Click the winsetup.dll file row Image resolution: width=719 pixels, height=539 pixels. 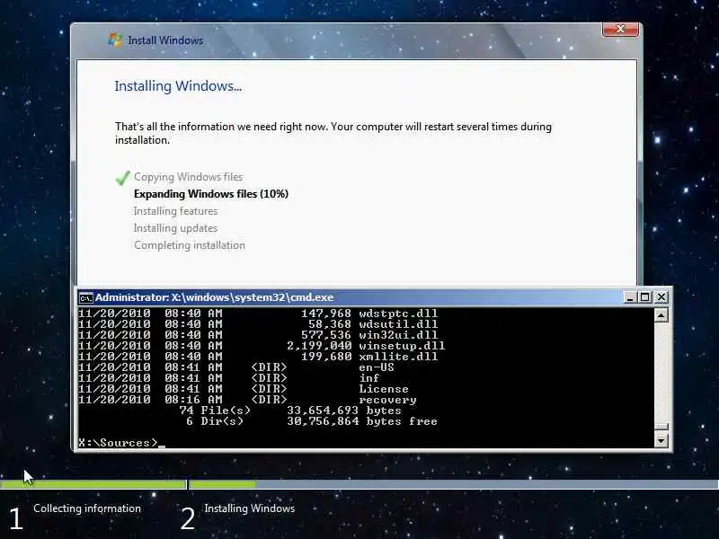point(262,346)
